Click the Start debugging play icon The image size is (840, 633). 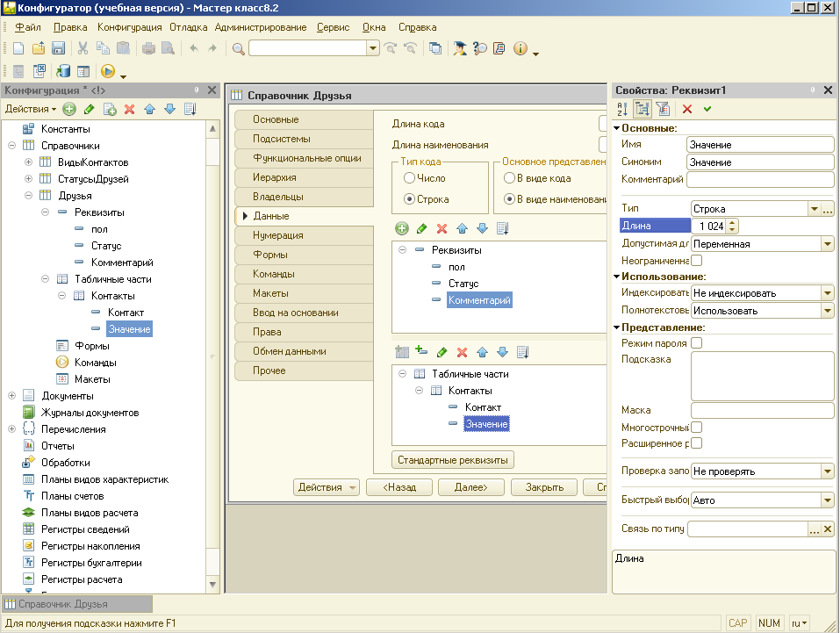108,71
